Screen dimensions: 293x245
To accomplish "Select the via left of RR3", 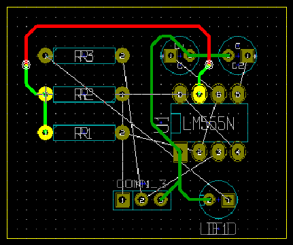I will [26, 65].
